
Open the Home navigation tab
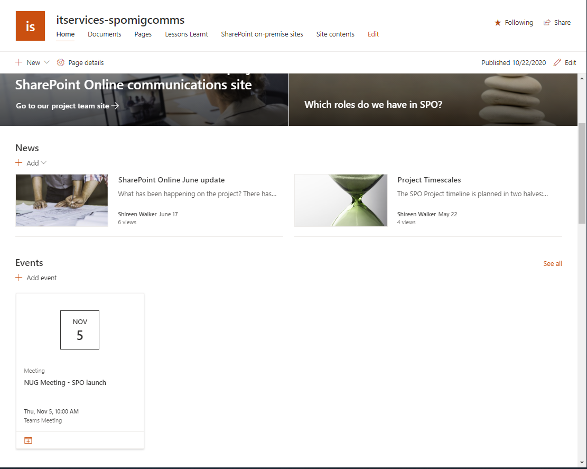pyautogui.click(x=66, y=34)
